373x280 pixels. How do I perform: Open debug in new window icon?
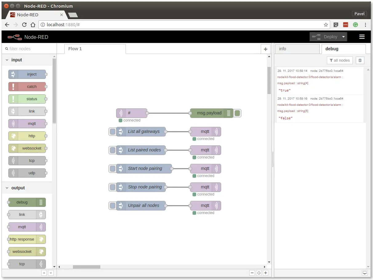(x=365, y=273)
